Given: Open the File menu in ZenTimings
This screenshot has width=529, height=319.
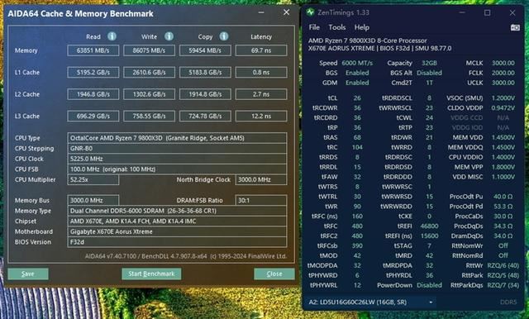Looking at the screenshot, I should point(314,27).
